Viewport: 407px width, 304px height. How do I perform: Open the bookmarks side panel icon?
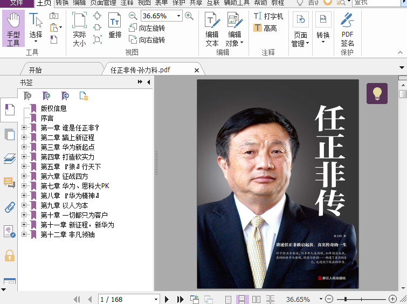pos(10,109)
